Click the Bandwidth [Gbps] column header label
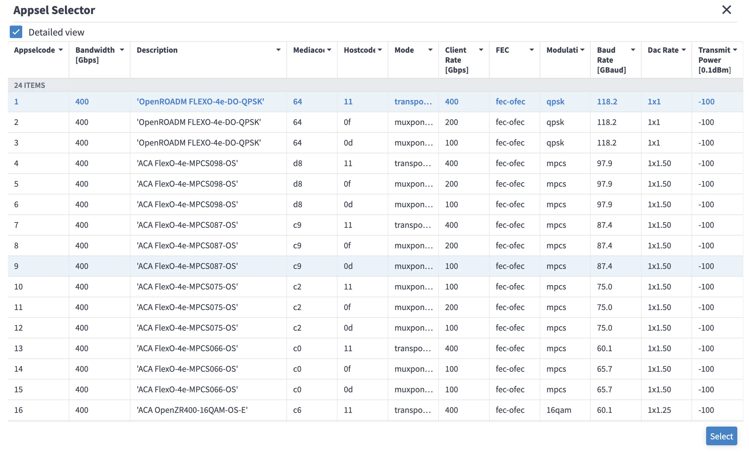Image resolution: width=749 pixels, height=452 pixels. pyautogui.click(x=95, y=55)
